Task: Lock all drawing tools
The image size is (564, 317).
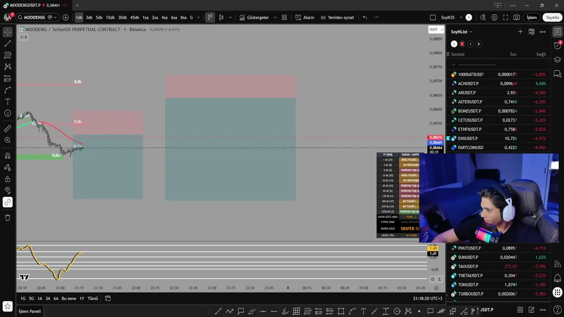Action: (x=7, y=179)
